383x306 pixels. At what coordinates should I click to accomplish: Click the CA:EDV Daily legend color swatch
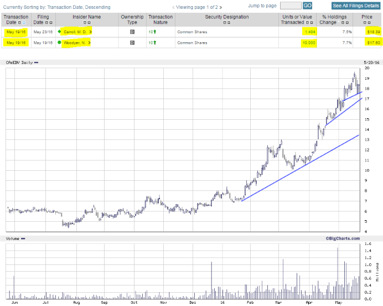point(37,63)
